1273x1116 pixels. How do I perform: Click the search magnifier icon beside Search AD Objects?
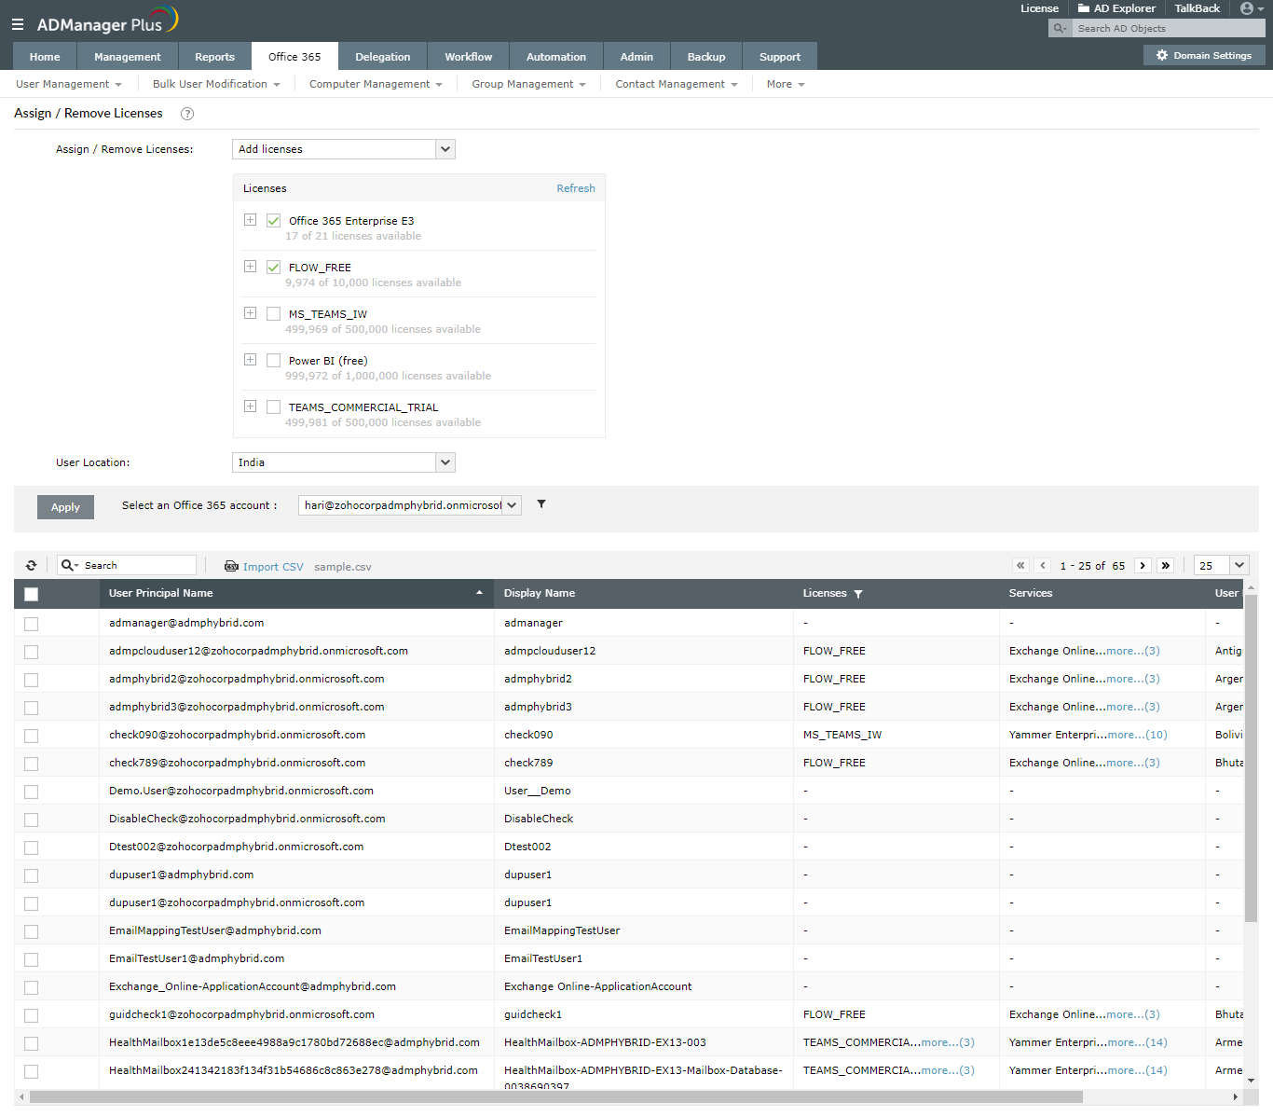click(1060, 28)
